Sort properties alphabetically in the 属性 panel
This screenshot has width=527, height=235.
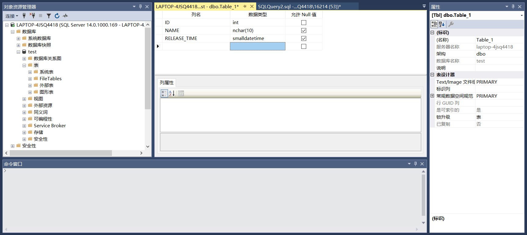pyautogui.click(x=442, y=24)
